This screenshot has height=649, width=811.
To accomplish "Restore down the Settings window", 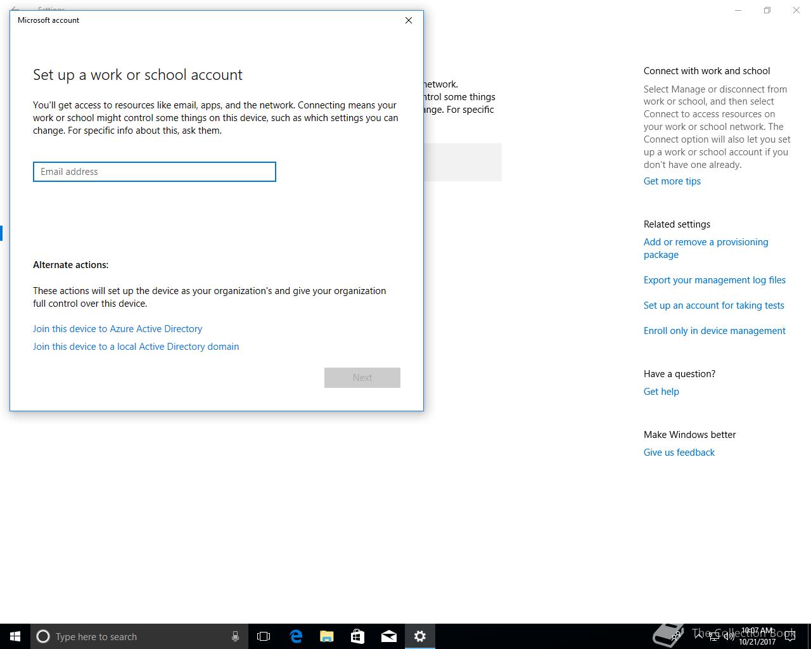I will [x=767, y=10].
